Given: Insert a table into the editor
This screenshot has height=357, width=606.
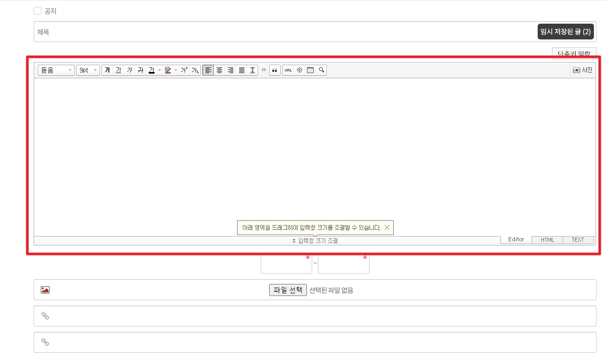Looking at the screenshot, I should pyautogui.click(x=310, y=70).
